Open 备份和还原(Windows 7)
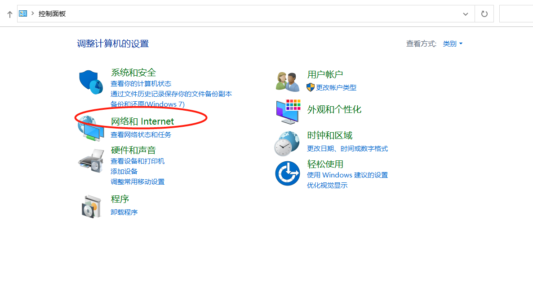 point(148,104)
